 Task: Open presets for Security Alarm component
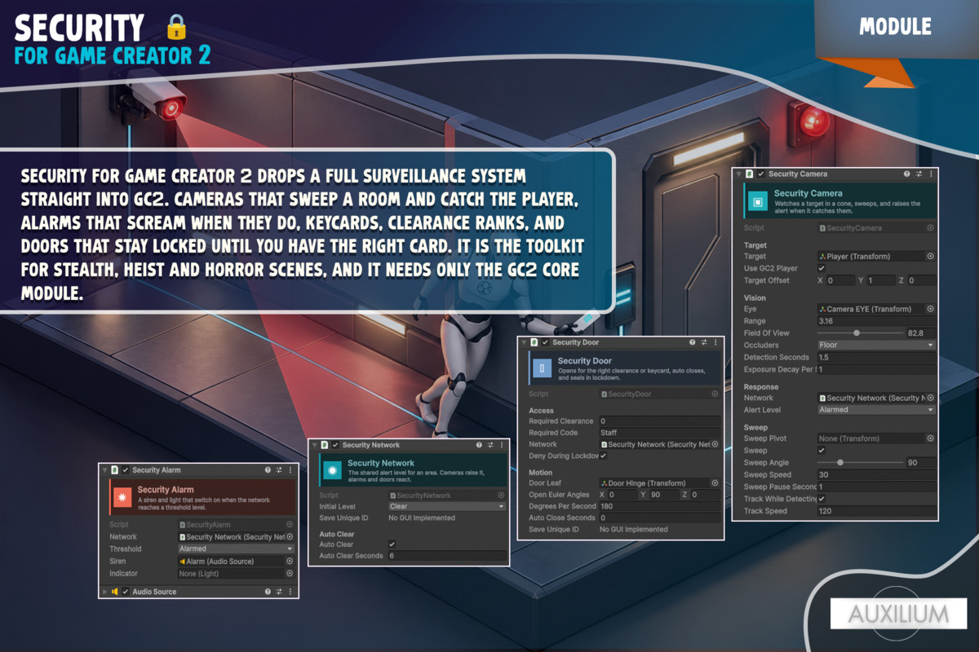[280, 469]
